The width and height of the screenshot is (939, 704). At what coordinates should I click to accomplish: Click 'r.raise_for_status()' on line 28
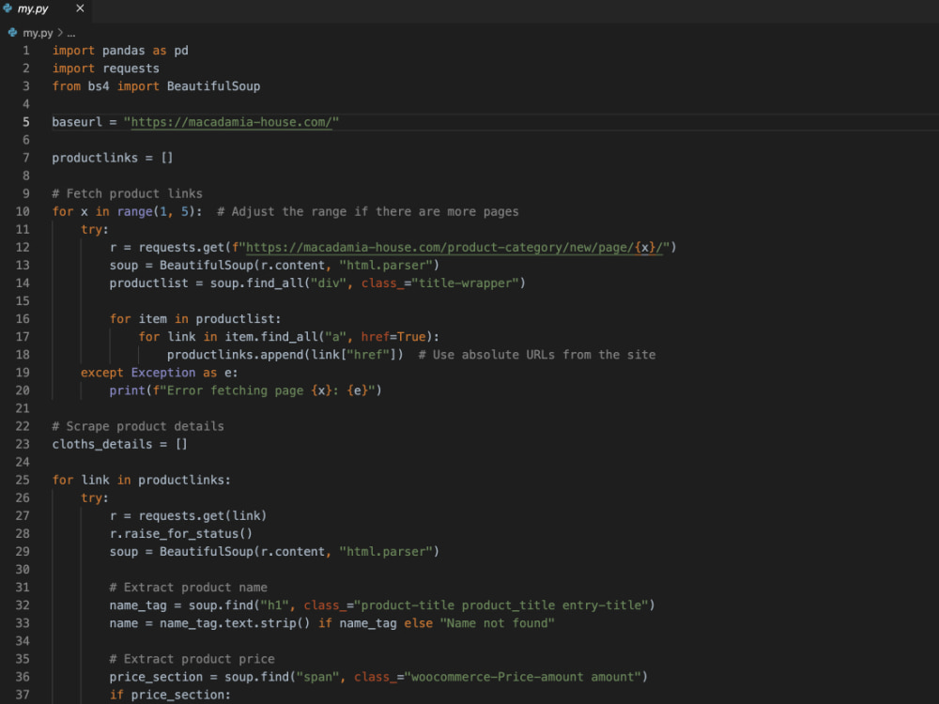pos(181,534)
